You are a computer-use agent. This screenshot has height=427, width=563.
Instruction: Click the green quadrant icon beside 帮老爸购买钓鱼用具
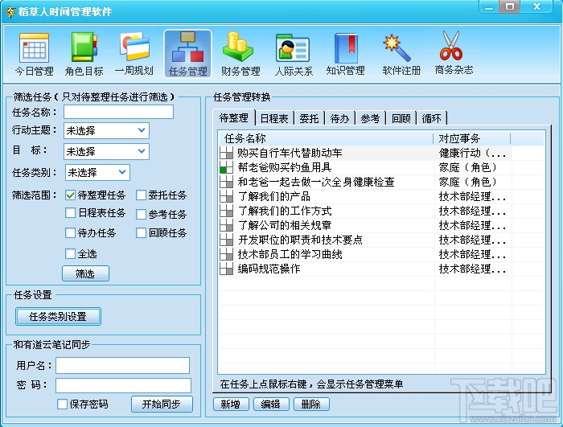[227, 168]
